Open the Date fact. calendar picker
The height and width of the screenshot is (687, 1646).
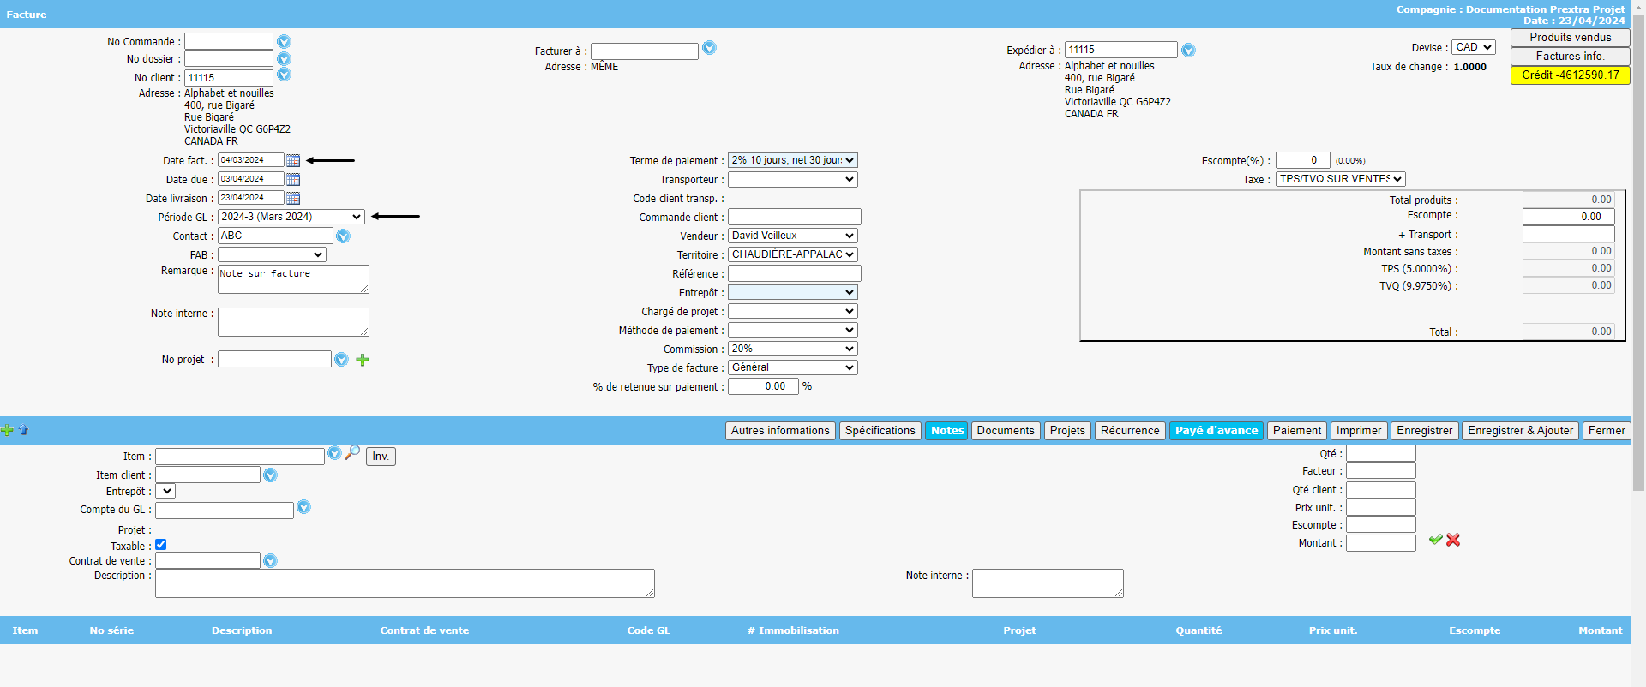(293, 160)
